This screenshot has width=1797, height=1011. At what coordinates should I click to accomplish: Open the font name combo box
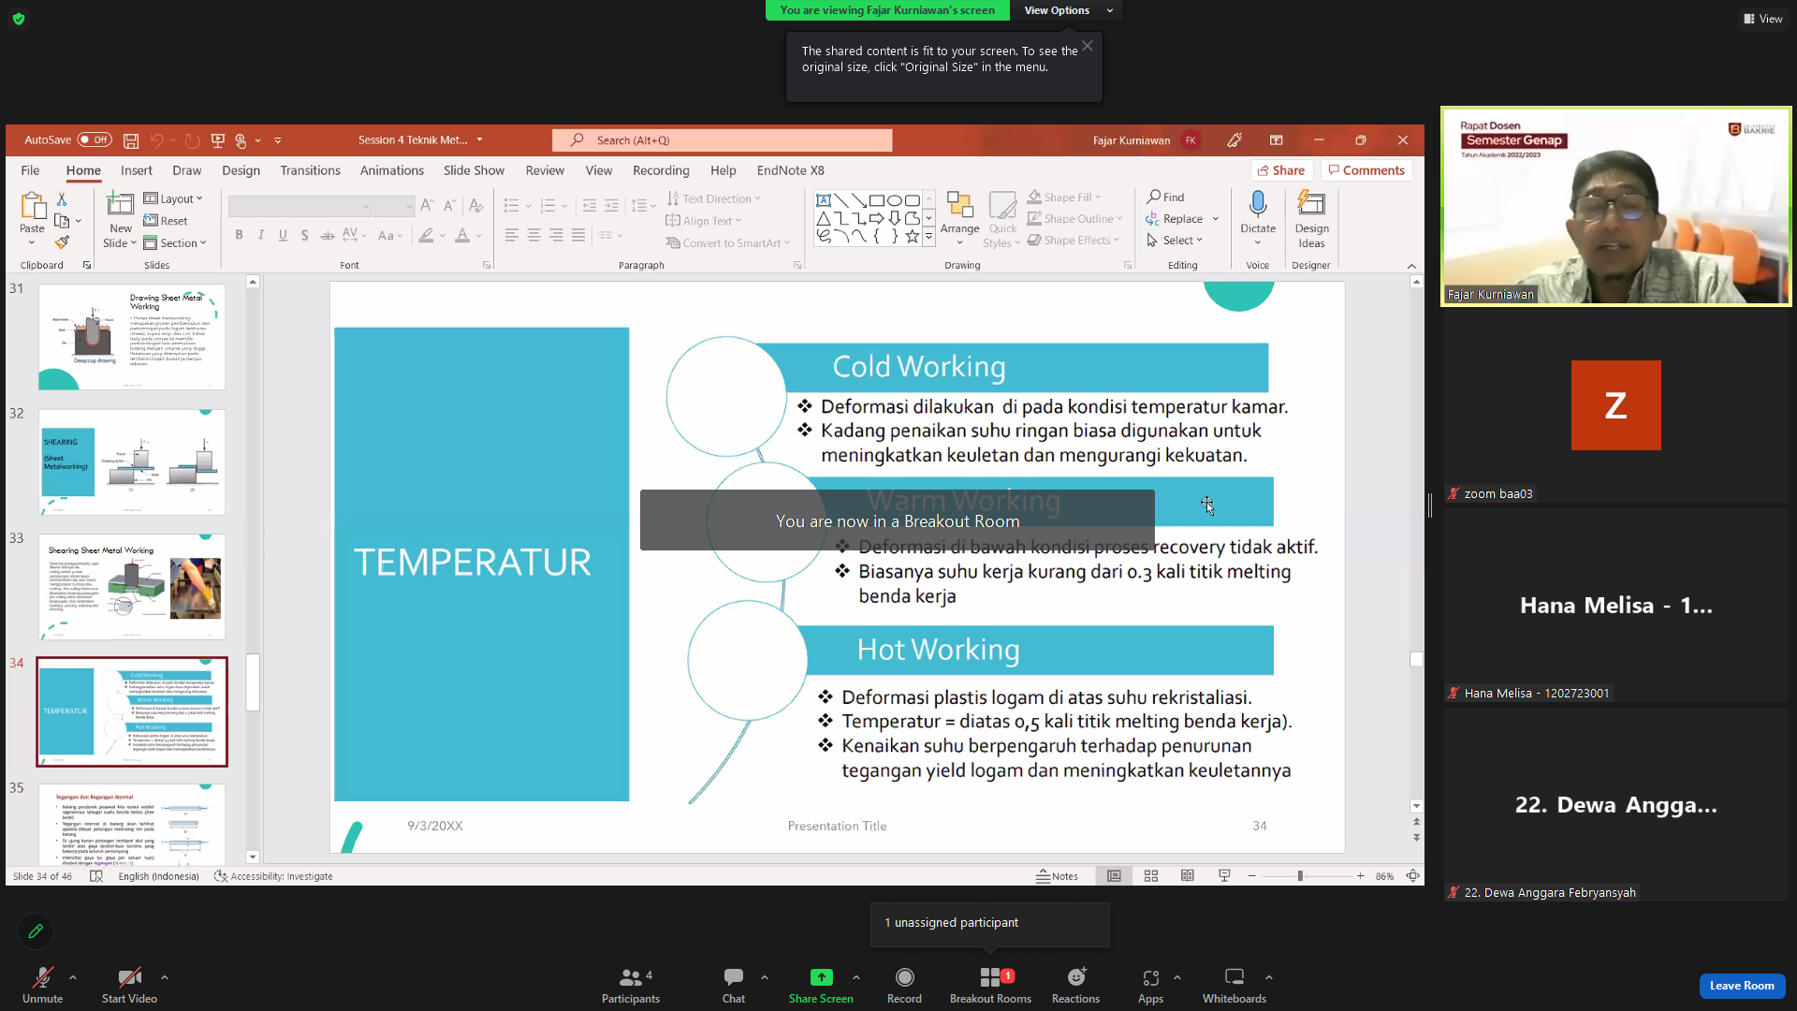(x=299, y=206)
